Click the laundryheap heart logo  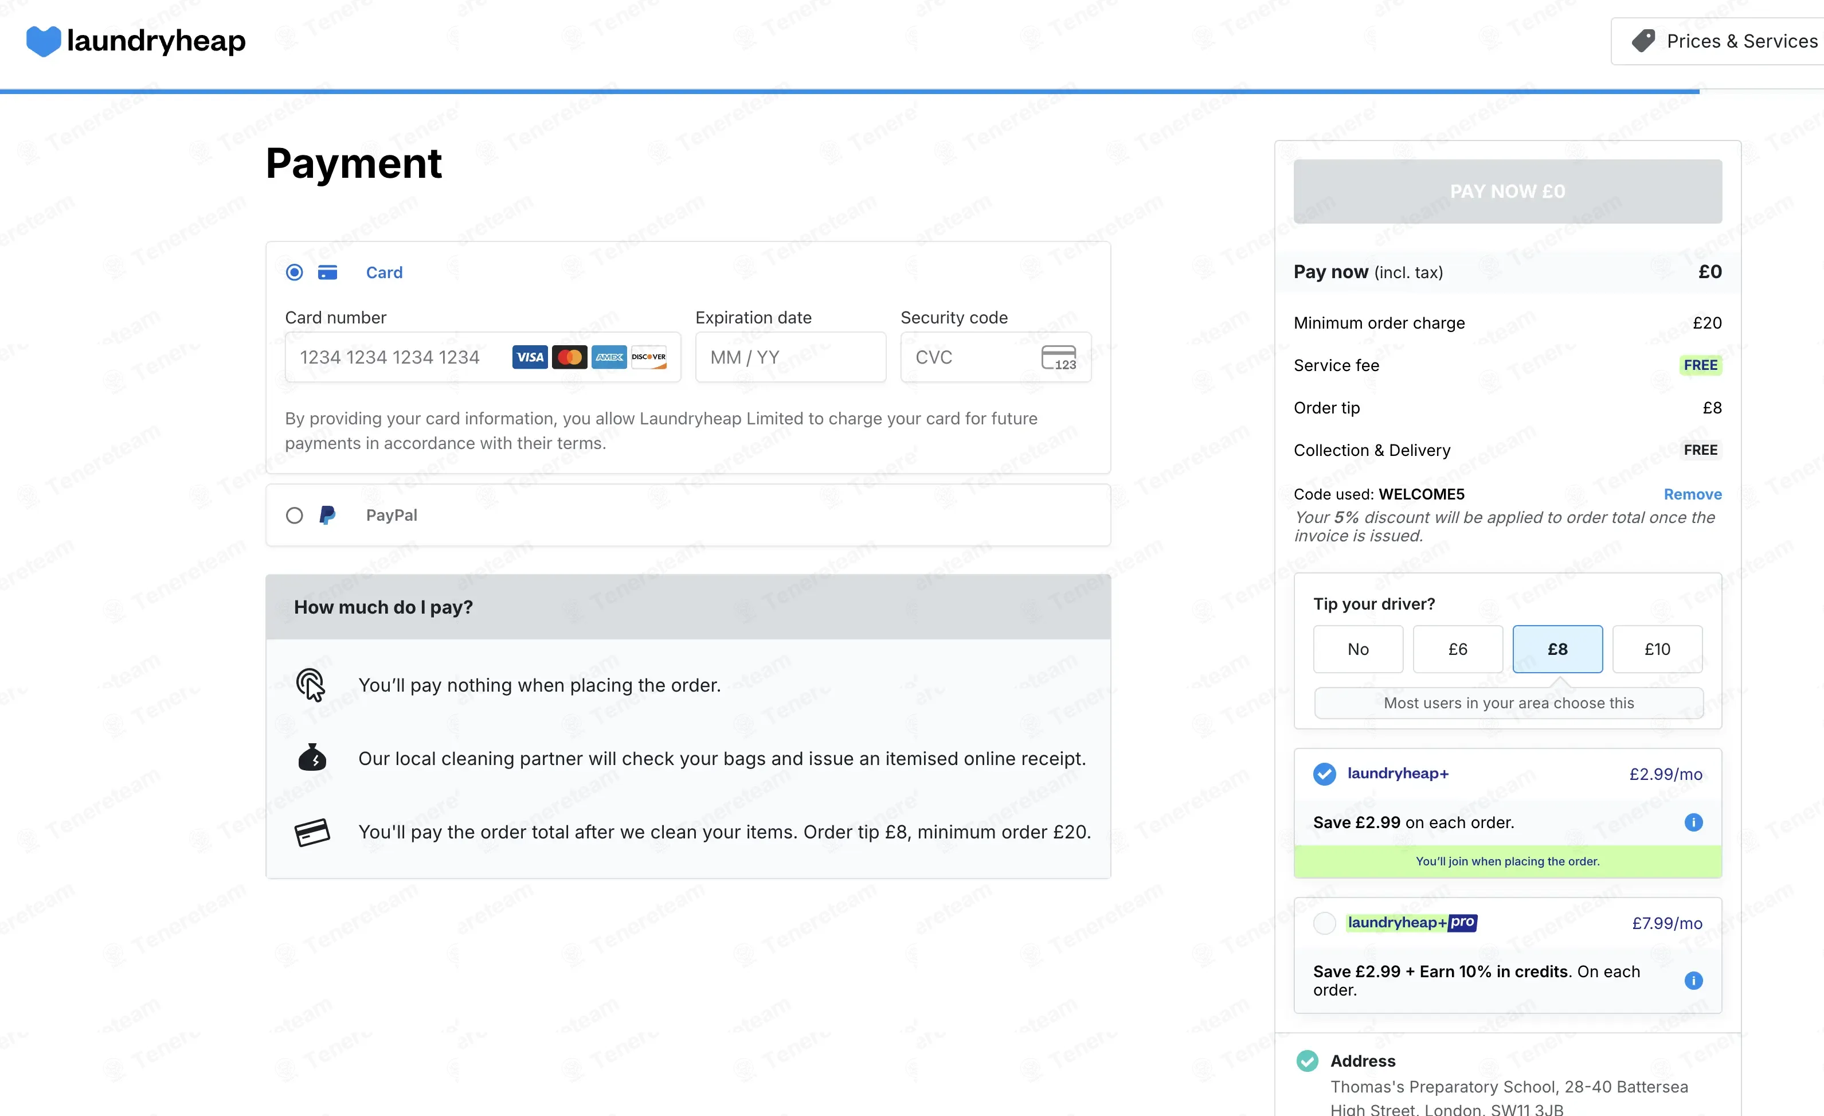[x=43, y=41]
